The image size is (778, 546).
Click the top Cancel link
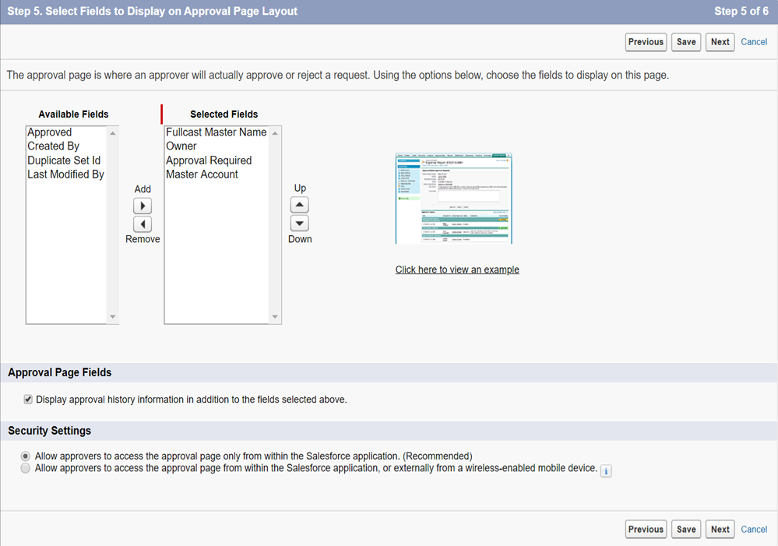tap(754, 42)
